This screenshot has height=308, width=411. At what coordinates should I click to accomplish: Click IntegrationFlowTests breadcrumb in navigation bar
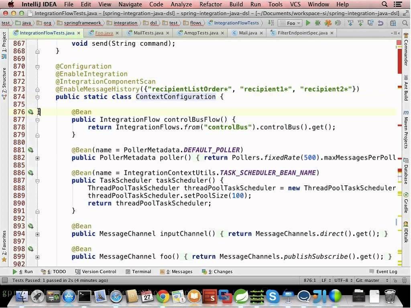click(x=234, y=23)
